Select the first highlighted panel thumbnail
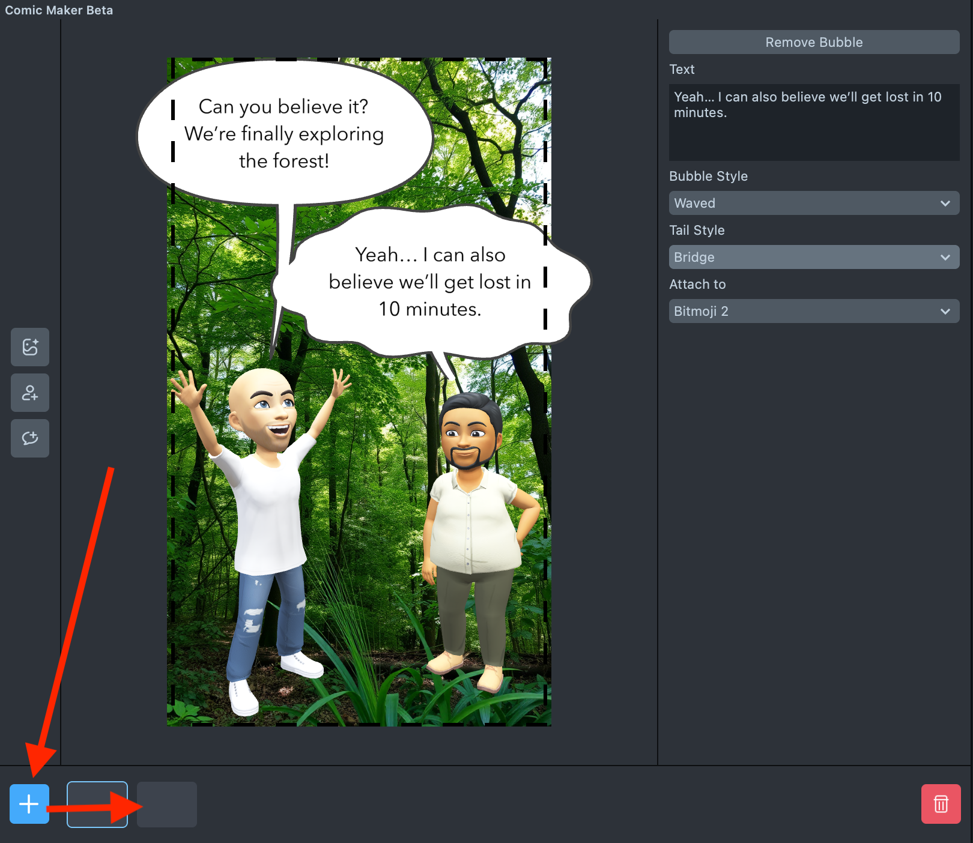Screen dimensions: 973x843 [97, 804]
